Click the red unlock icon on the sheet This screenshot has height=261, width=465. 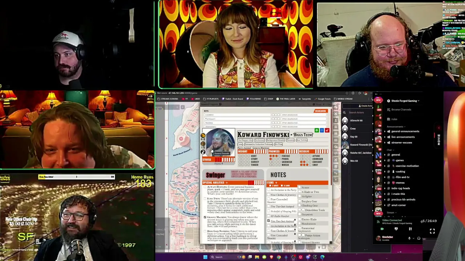327,130
